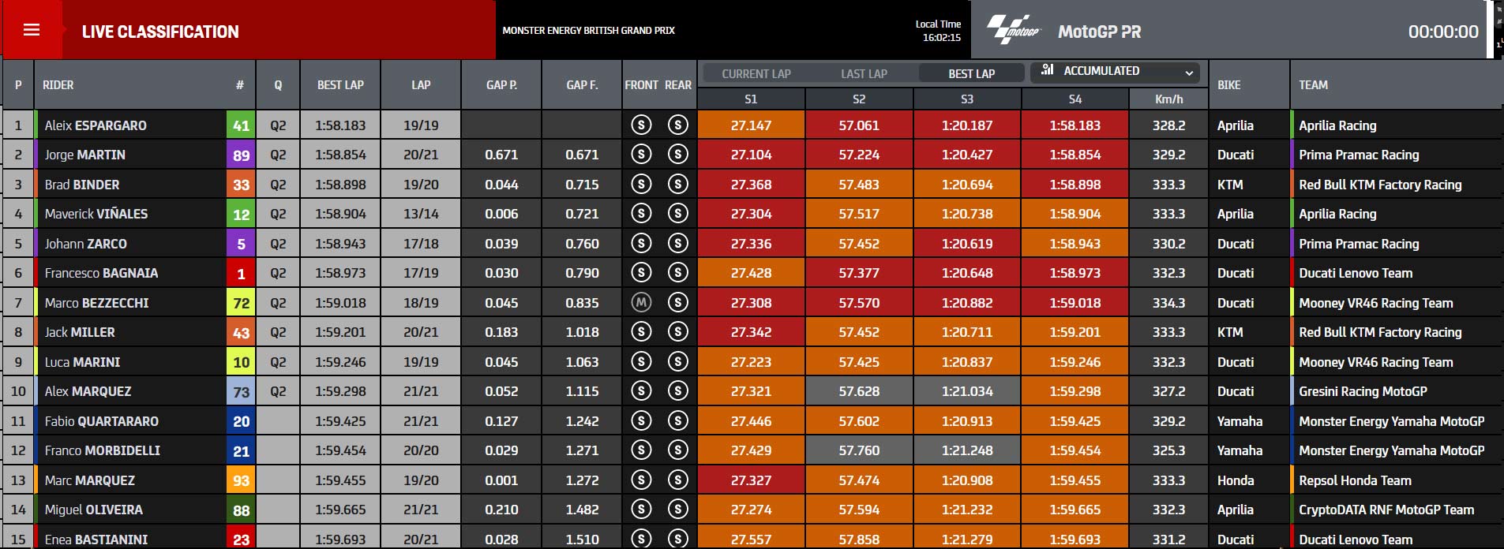Image resolution: width=1504 pixels, height=549 pixels.
Task: Click the bar chart icon beside ACCUMULATED
Action: (x=1048, y=70)
